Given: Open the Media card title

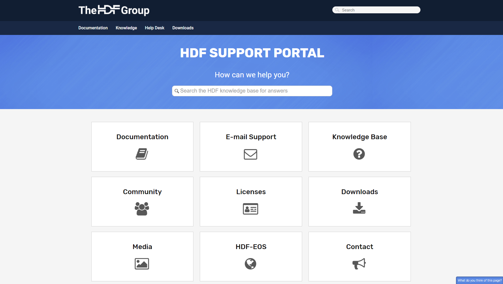Looking at the screenshot, I should click(x=142, y=247).
